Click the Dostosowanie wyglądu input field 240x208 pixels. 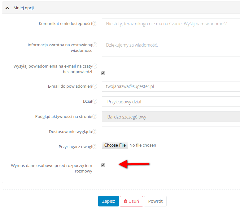click(x=171, y=132)
